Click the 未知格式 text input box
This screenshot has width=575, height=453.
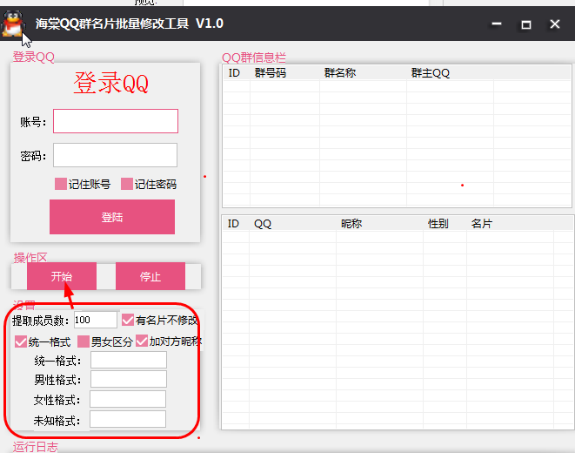tap(128, 419)
